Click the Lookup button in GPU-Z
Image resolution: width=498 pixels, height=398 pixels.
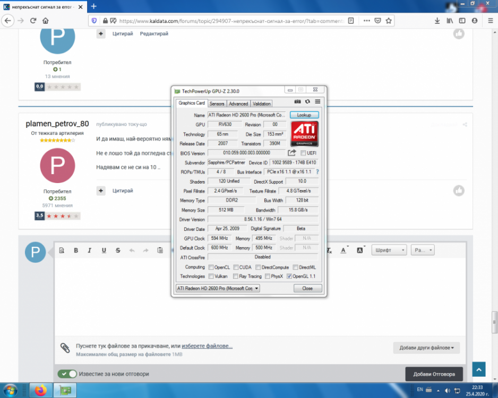point(304,115)
